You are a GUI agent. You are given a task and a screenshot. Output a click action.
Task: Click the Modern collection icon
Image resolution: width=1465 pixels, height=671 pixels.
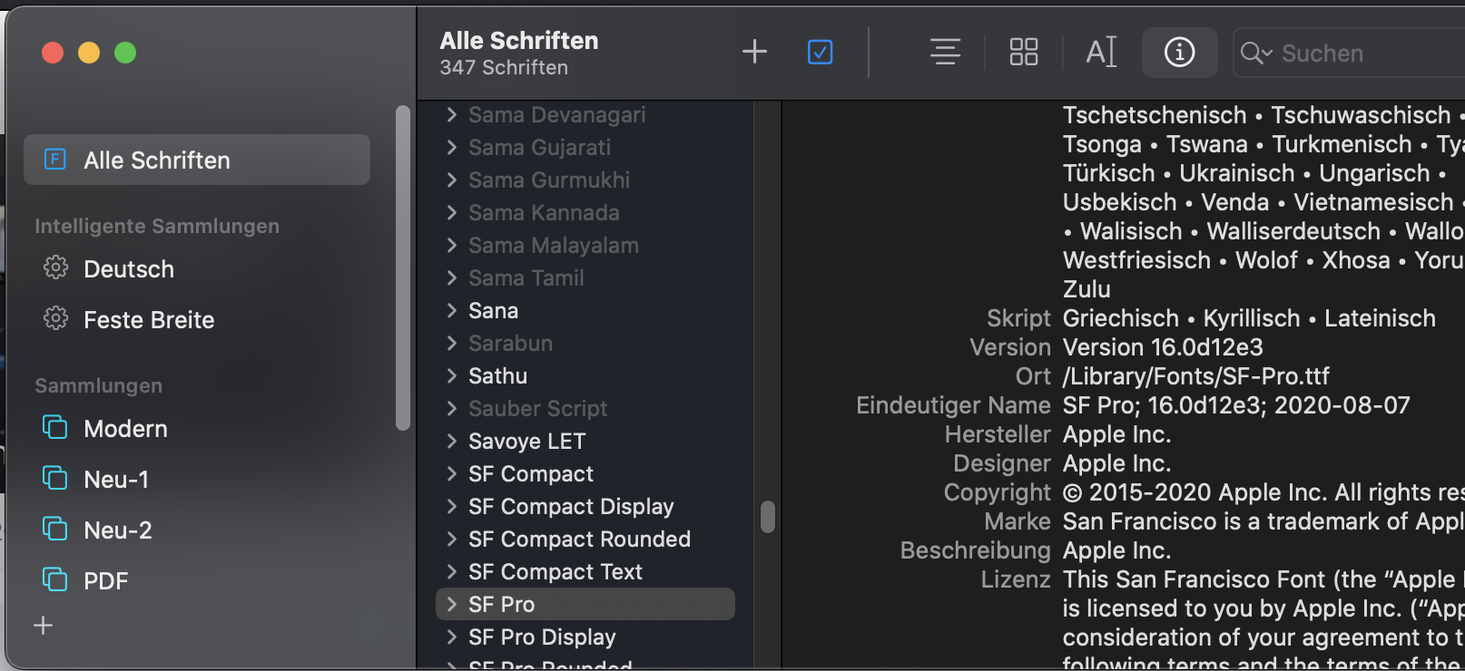click(55, 428)
